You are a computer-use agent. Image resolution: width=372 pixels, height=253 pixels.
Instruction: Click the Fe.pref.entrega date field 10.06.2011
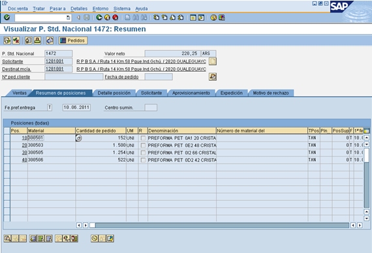tap(76, 108)
